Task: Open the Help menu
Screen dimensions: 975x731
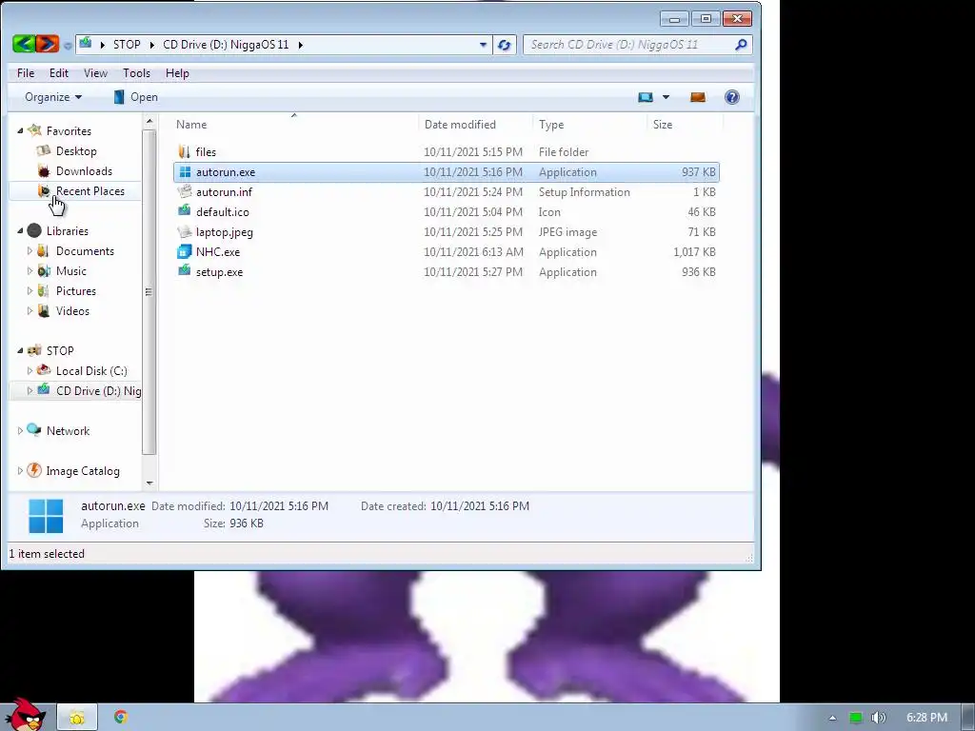Action: pos(177,73)
